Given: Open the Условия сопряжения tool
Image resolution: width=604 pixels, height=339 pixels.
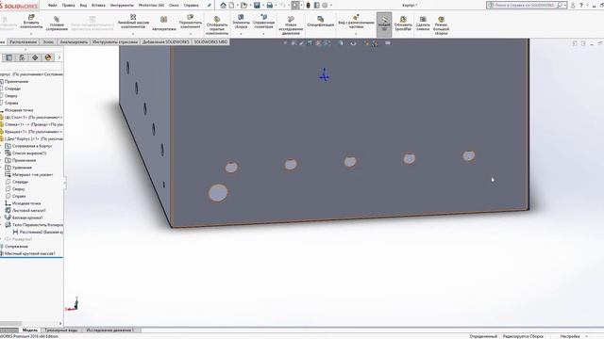Looking at the screenshot, I should tap(57, 24).
